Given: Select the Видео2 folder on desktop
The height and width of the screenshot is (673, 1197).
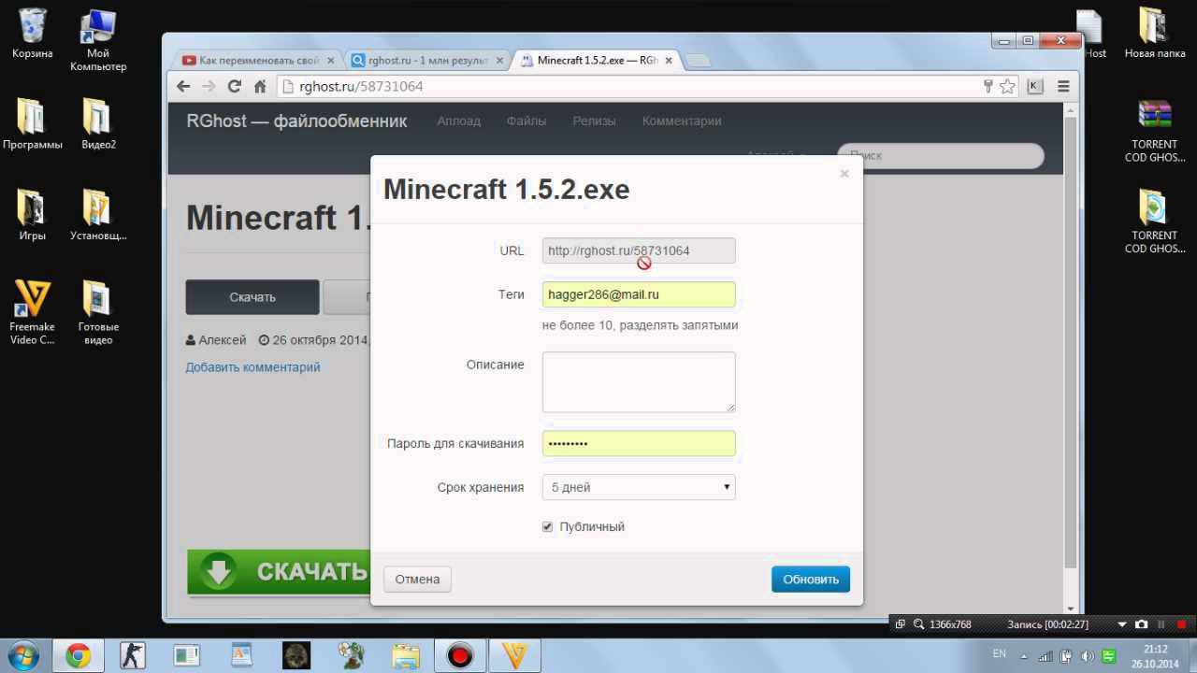Looking at the screenshot, I should tap(98, 122).
